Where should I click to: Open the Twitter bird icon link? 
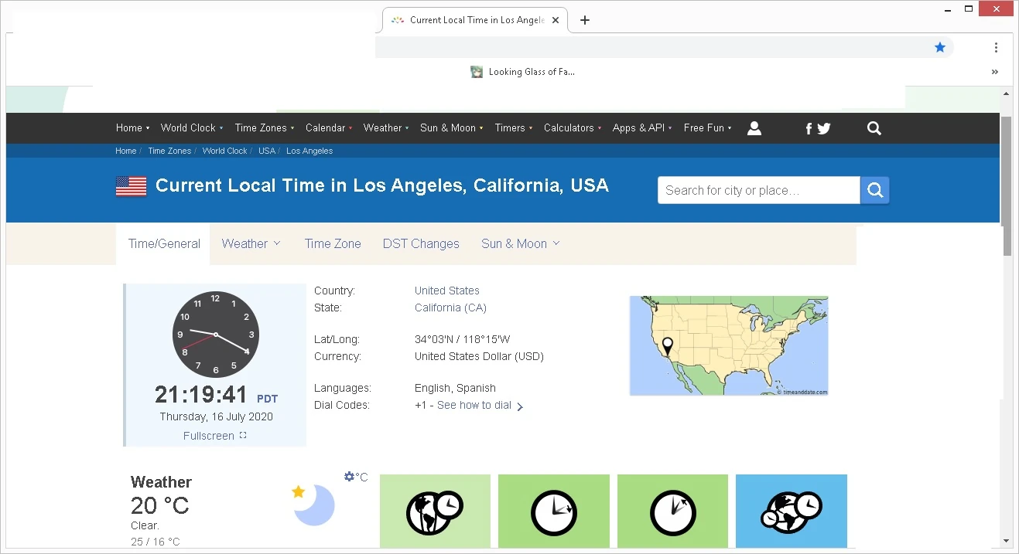point(823,129)
